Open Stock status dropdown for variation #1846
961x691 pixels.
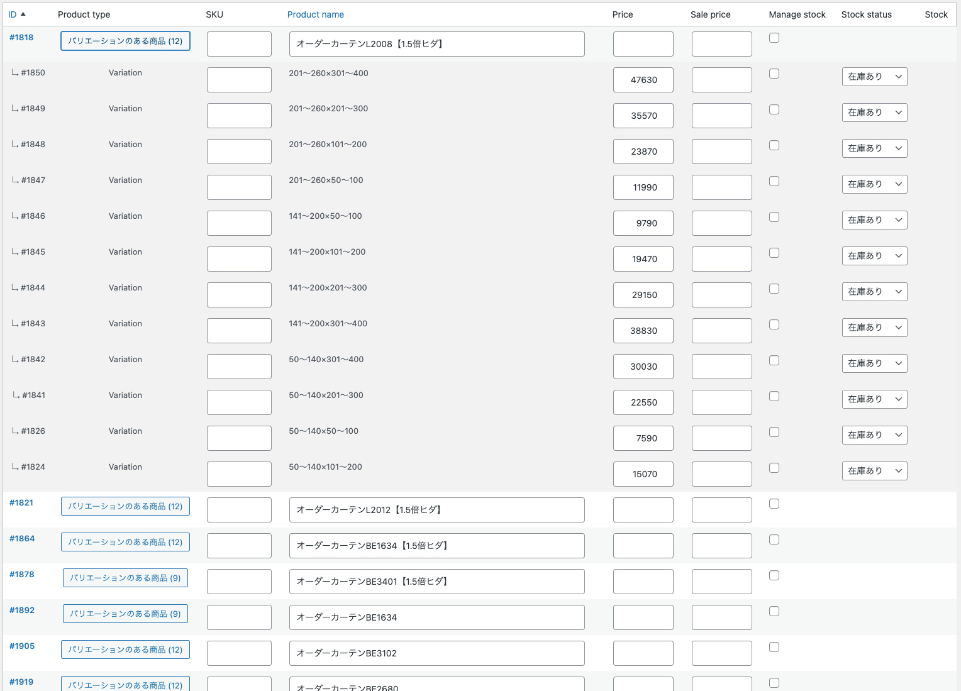point(874,220)
